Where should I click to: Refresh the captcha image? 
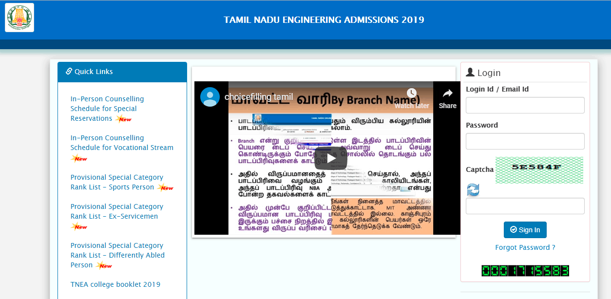pyautogui.click(x=473, y=190)
